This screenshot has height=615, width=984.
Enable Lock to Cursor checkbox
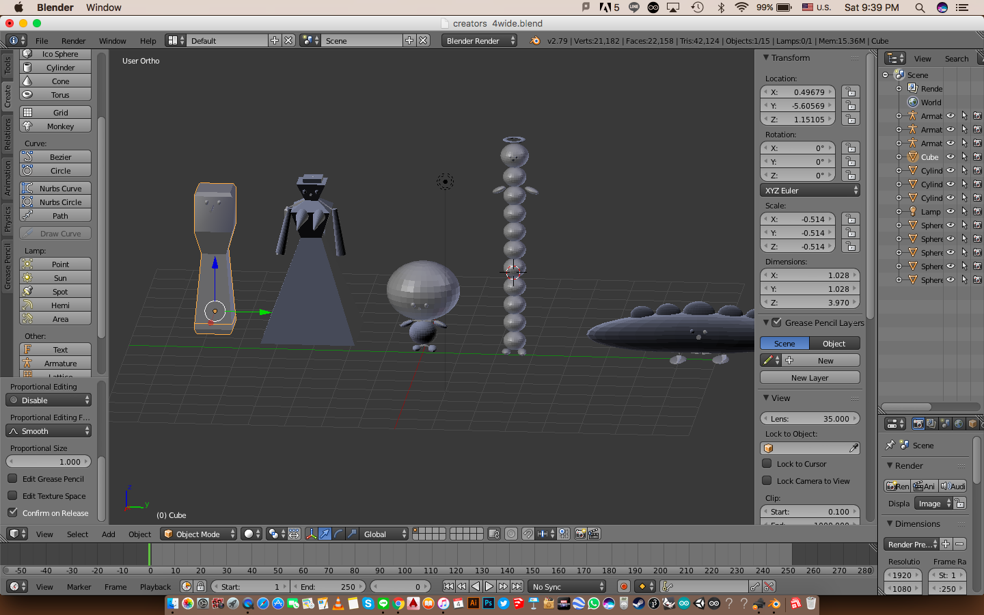pyautogui.click(x=767, y=464)
